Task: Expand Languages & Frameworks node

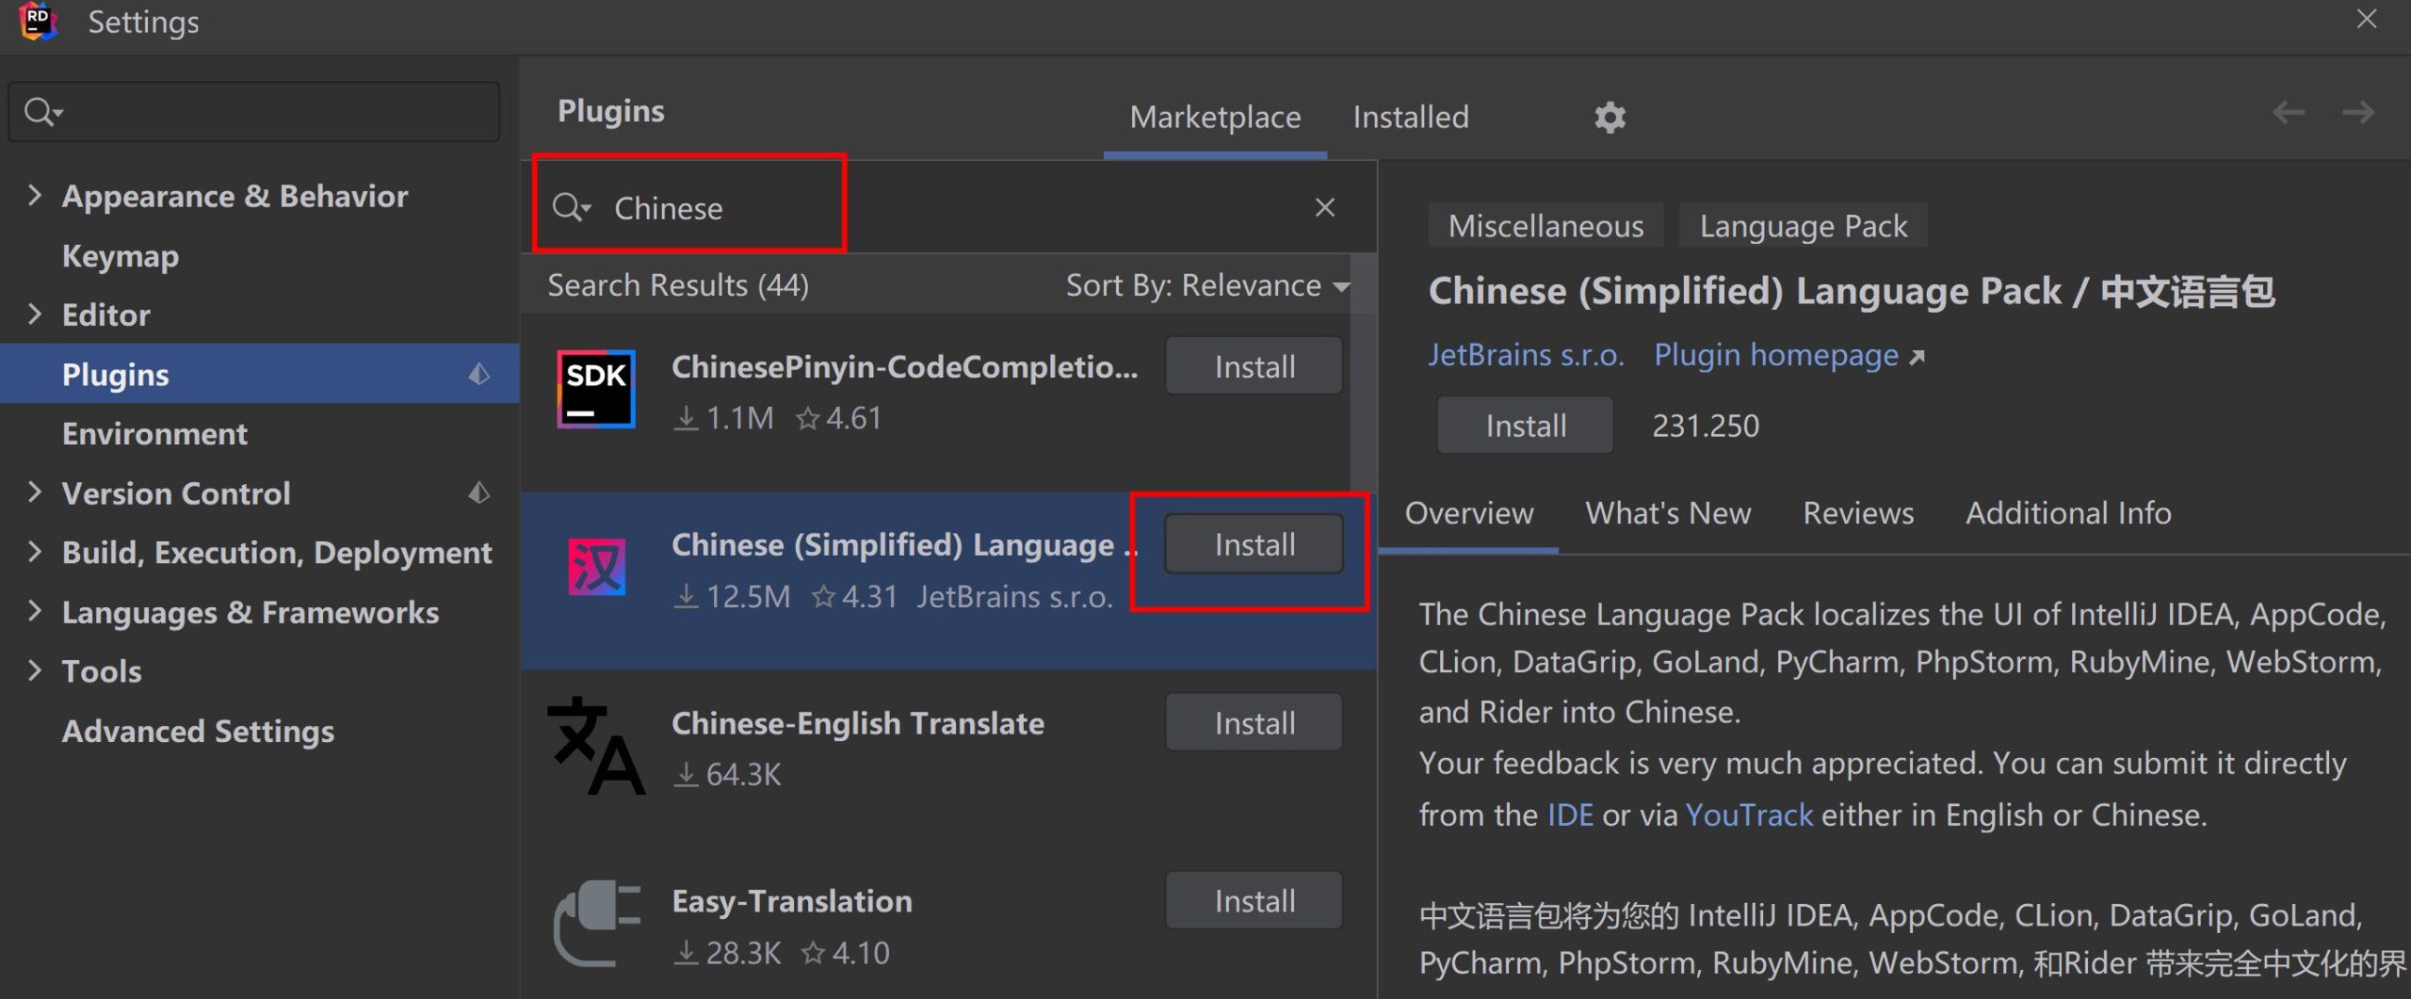Action: point(35,611)
